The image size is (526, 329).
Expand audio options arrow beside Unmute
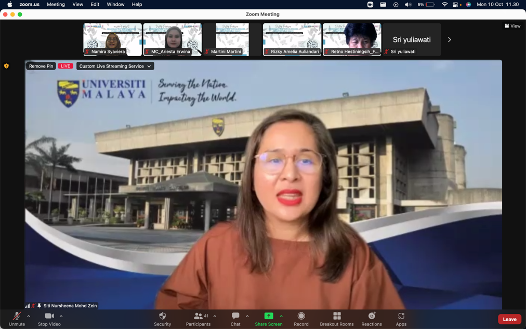[29, 316]
